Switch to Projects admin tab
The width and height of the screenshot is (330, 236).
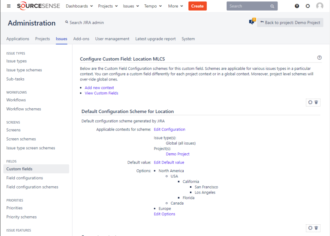[43, 39]
